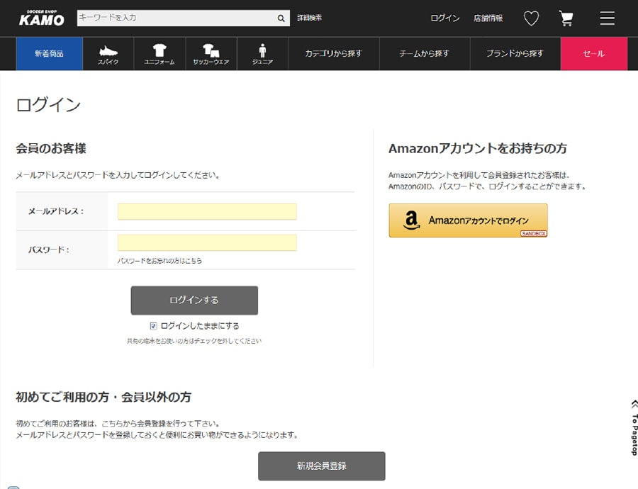Toggle the ログインしたままにする checkbox
The height and width of the screenshot is (489, 638).
click(153, 326)
